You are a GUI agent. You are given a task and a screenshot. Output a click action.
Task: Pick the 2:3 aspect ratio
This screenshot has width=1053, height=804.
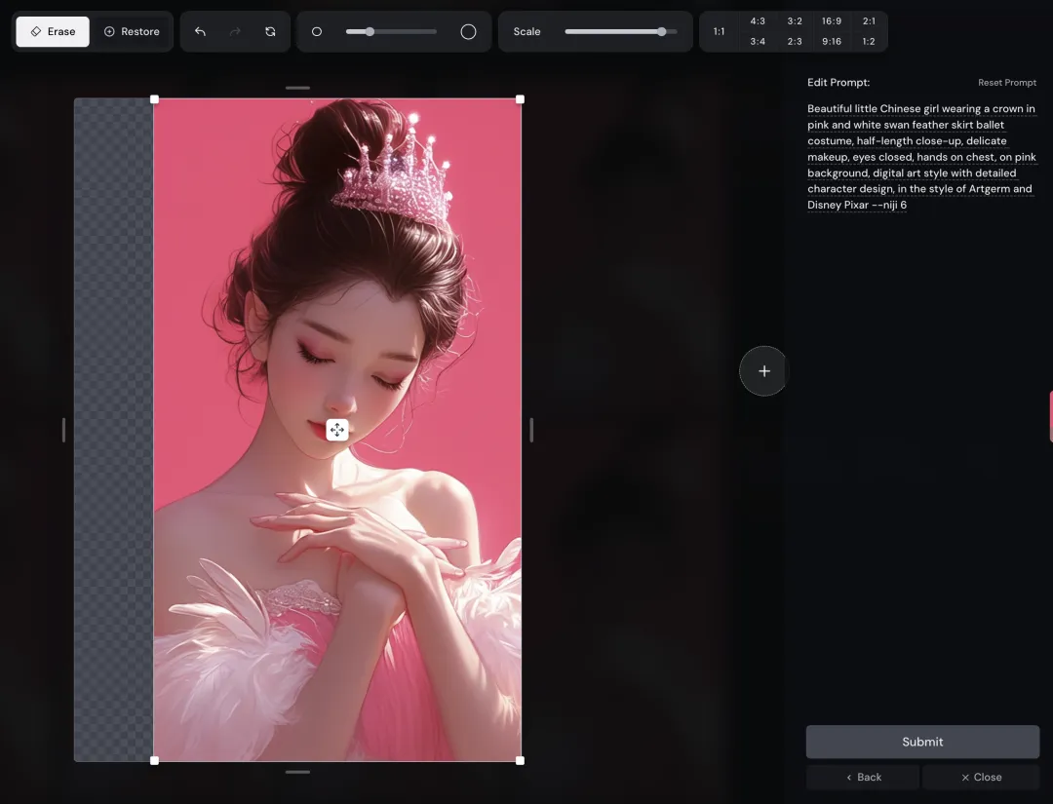click(x=795, y=42)
